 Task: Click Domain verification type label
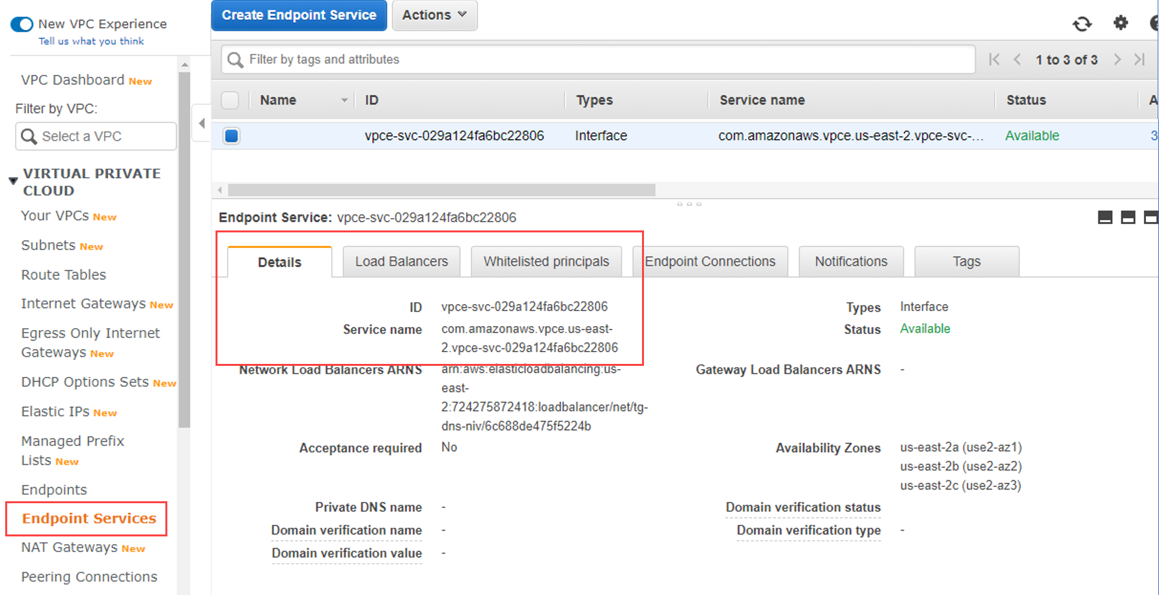(809, 531)
